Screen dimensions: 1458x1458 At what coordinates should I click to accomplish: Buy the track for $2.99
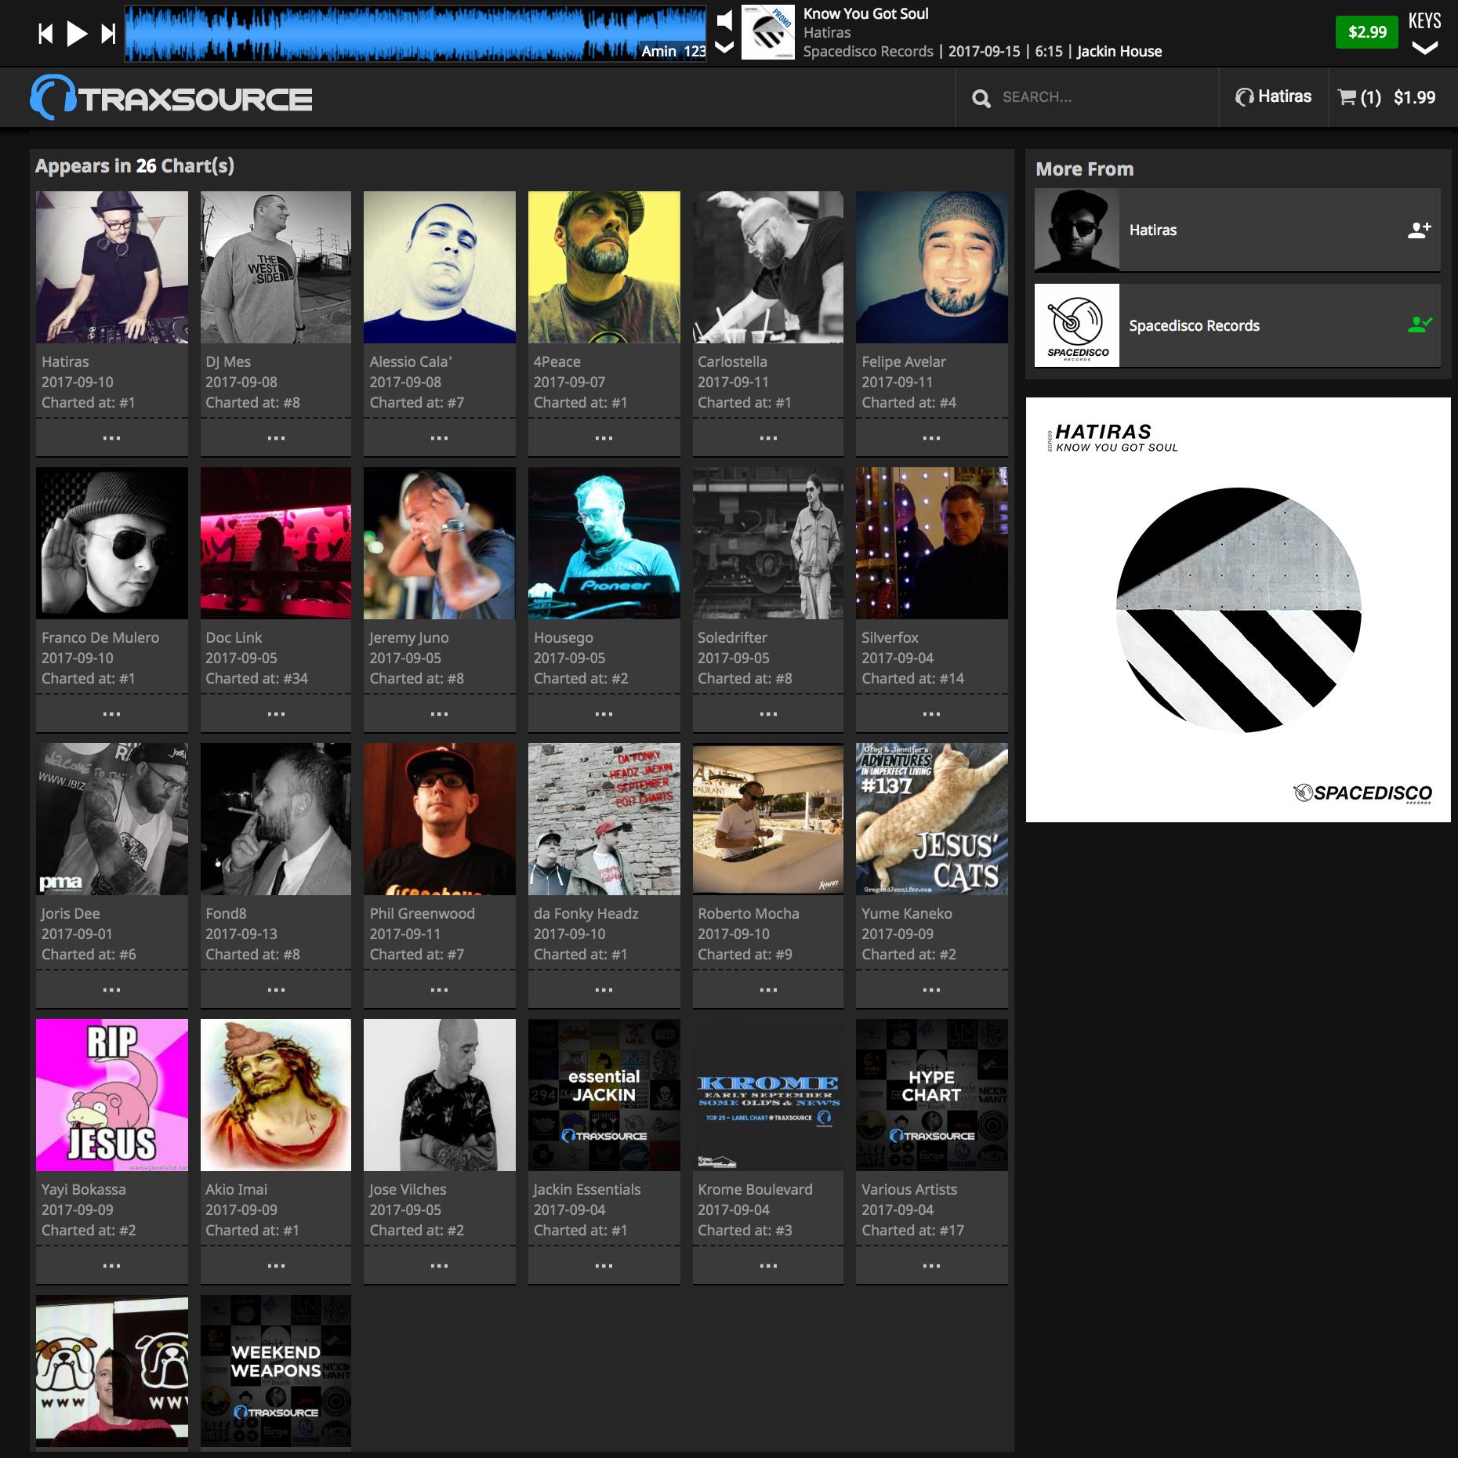point(1367,32)
